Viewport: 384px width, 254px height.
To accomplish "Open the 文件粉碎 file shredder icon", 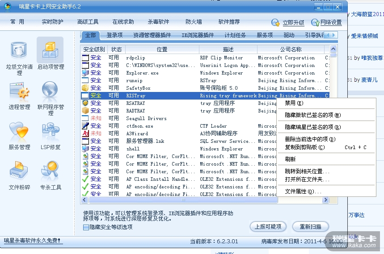I will pos(19,171).
